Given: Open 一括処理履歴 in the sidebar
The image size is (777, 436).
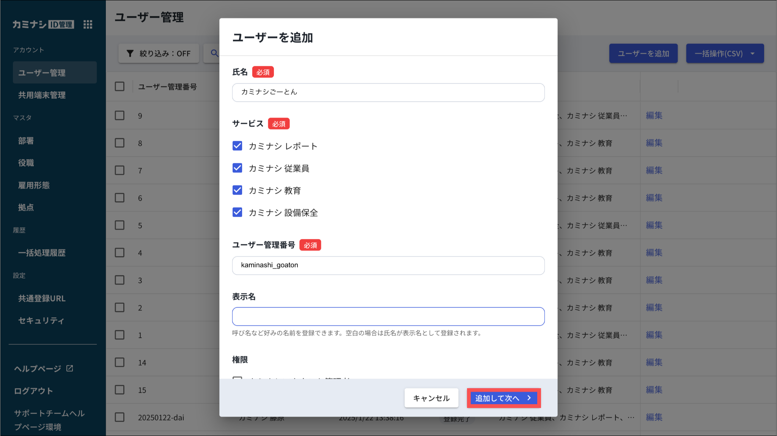Looking at the screenshot, I should [42, 253].
